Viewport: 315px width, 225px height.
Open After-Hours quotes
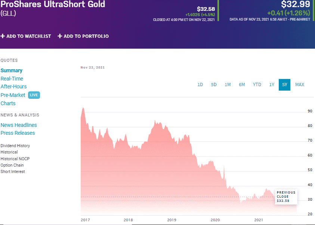pos(13,86)
